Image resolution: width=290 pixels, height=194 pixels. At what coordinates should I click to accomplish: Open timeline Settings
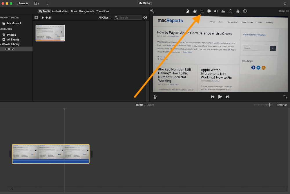pos(282,105)
